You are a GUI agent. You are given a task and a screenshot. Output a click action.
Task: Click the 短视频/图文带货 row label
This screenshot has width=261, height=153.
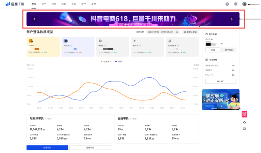[x=212, y=66]
